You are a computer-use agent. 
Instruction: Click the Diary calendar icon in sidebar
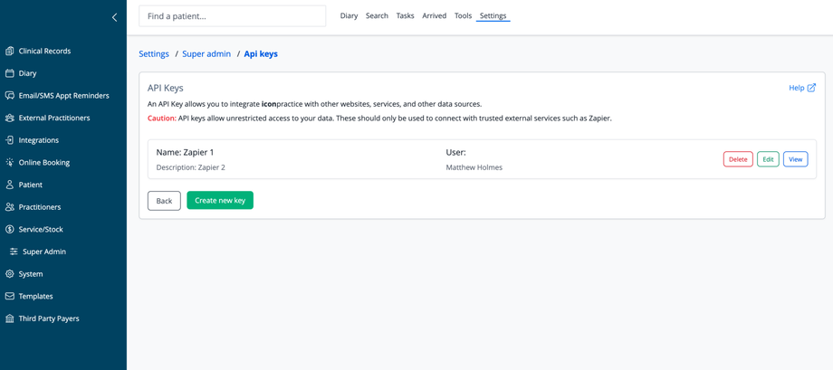(x=10, y=73)
